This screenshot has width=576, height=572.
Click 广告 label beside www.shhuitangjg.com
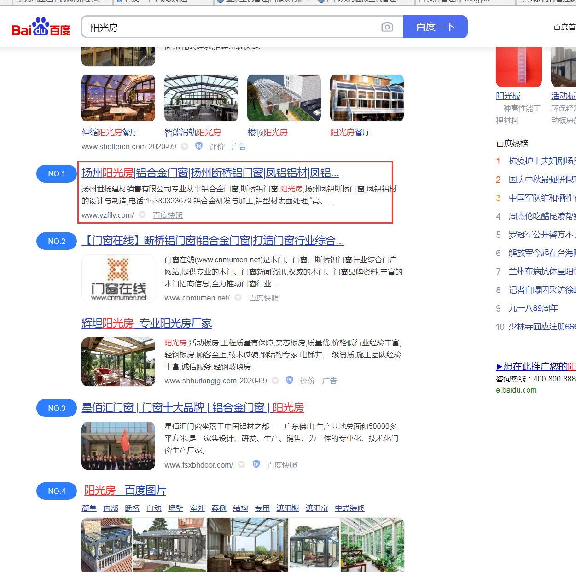coord(330,381)
